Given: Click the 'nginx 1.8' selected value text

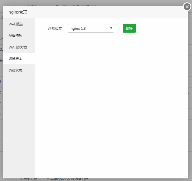Looking at the screenshot, I should click(x=78, y=29).
